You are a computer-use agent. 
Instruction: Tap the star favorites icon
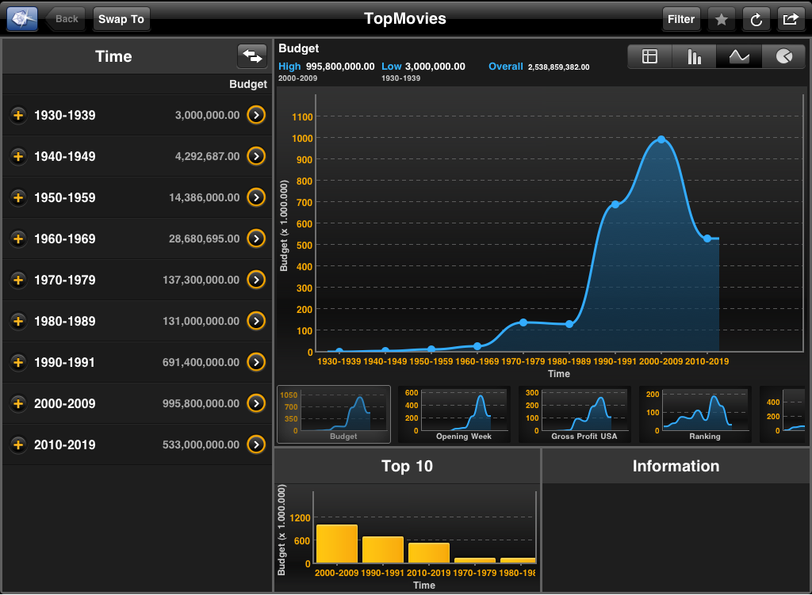[x=721, y=19]
